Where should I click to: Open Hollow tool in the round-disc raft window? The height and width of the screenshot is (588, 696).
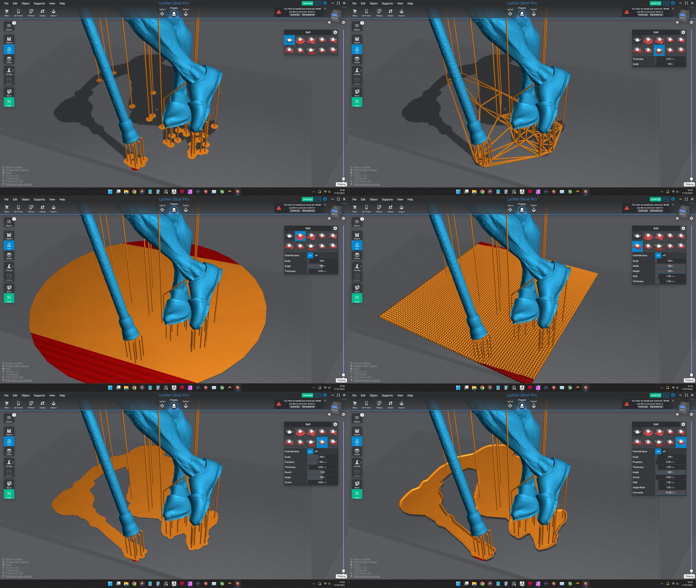point(9,256)
